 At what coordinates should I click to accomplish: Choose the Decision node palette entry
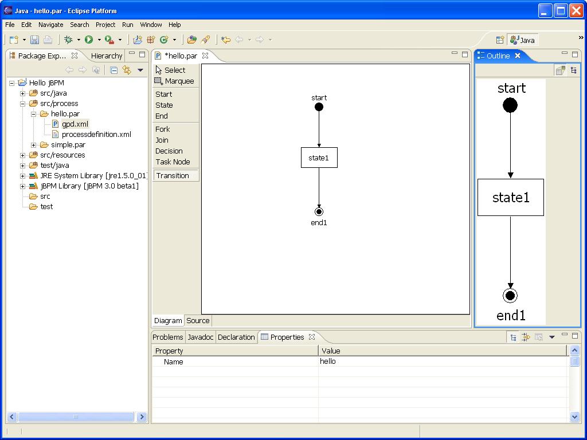[175, 151]
